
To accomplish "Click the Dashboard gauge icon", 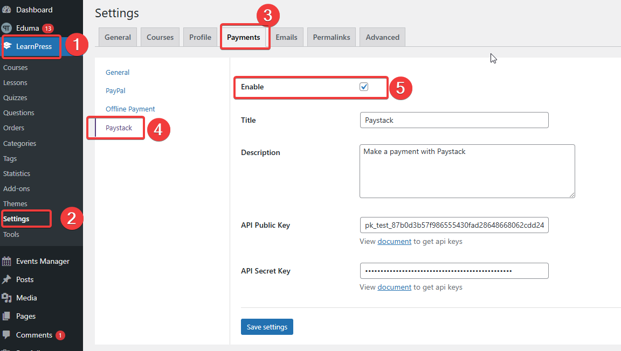I will [x=6, y=10].
